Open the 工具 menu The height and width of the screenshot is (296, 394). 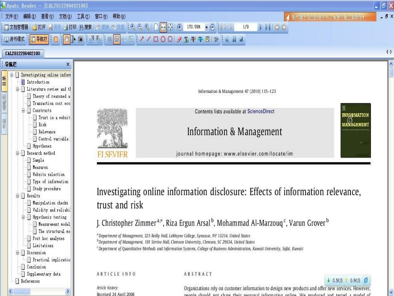[x=83, y=16]
